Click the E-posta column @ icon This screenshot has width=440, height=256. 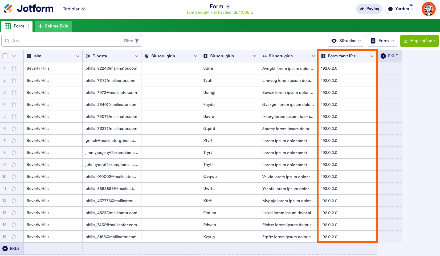pos(88,56)
